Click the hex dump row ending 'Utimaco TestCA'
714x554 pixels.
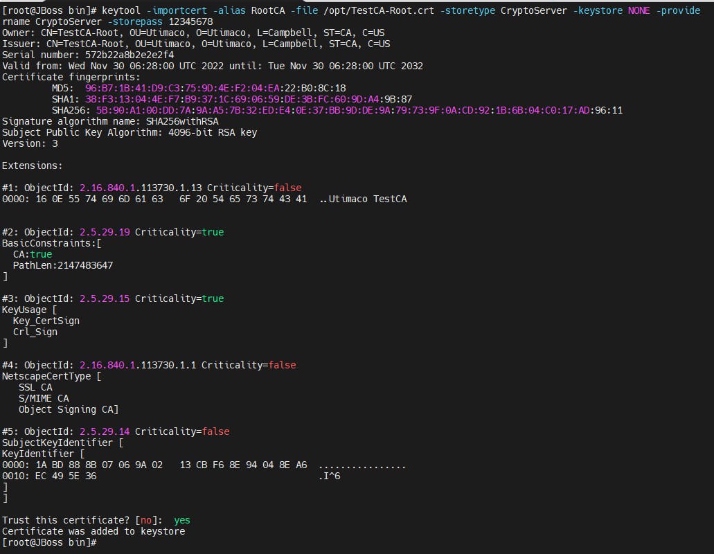click(204, 199)
